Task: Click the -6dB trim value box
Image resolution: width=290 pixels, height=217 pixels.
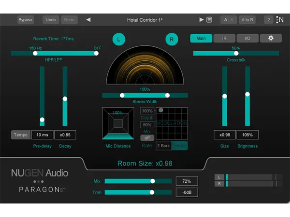Action: 187,192
